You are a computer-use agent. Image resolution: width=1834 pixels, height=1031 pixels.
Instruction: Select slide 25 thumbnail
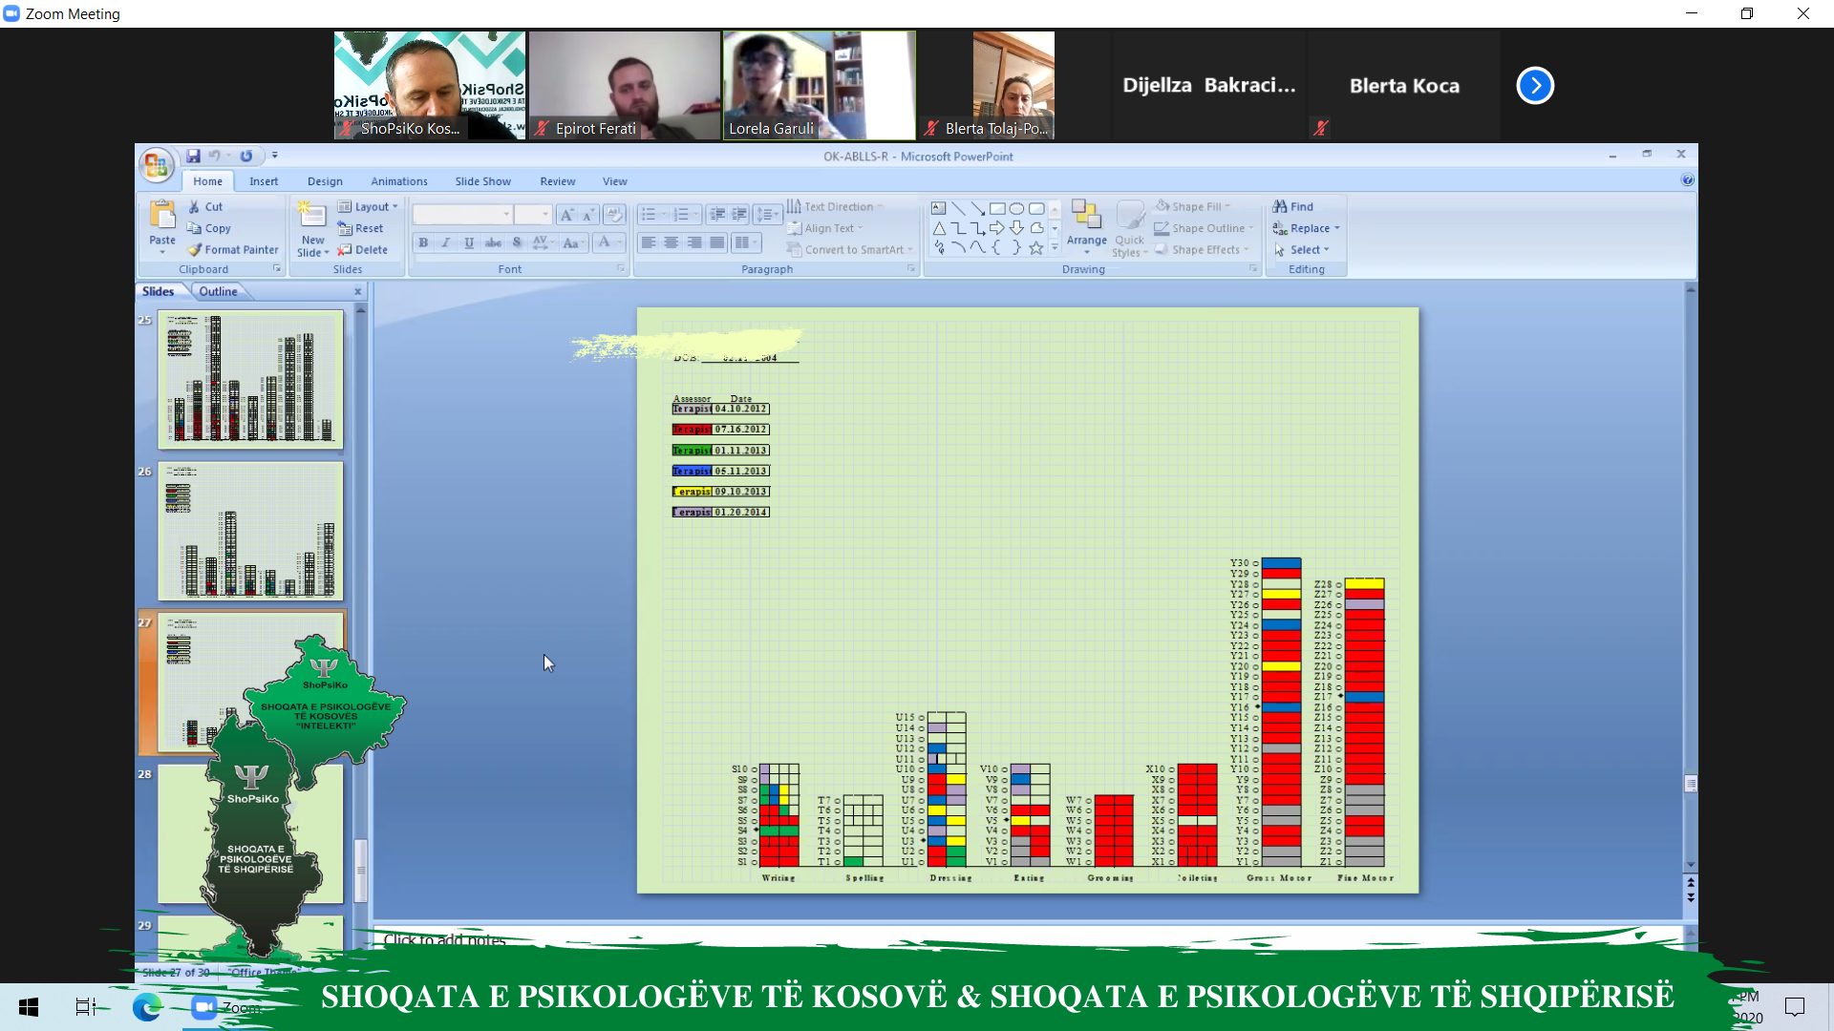pyautogui.click(x=250, y=379)
